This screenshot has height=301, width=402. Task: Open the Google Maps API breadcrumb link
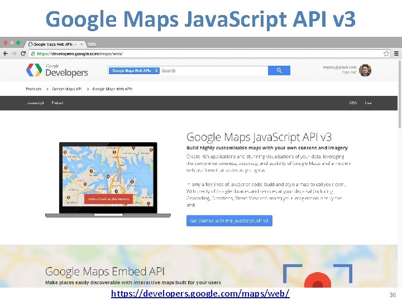67,89
